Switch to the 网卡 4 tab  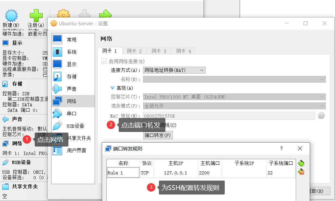tap(184, 51)
